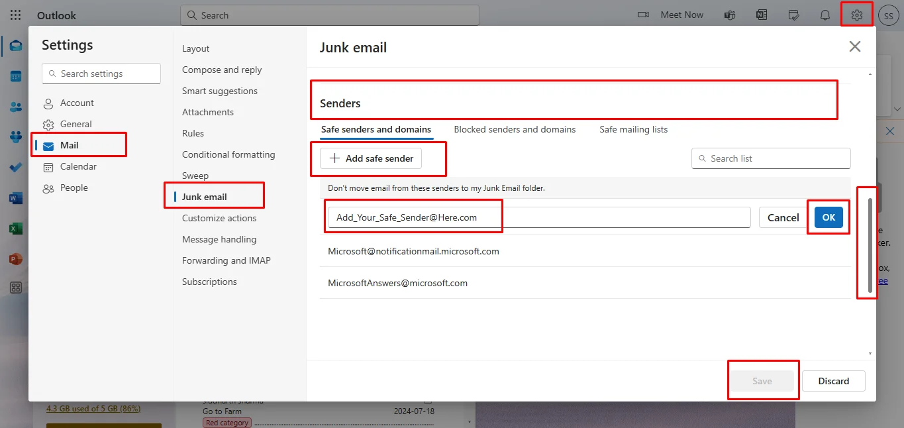Open the app launcher waffle icon
Viewport: 904px width, 428px height.
16,15
